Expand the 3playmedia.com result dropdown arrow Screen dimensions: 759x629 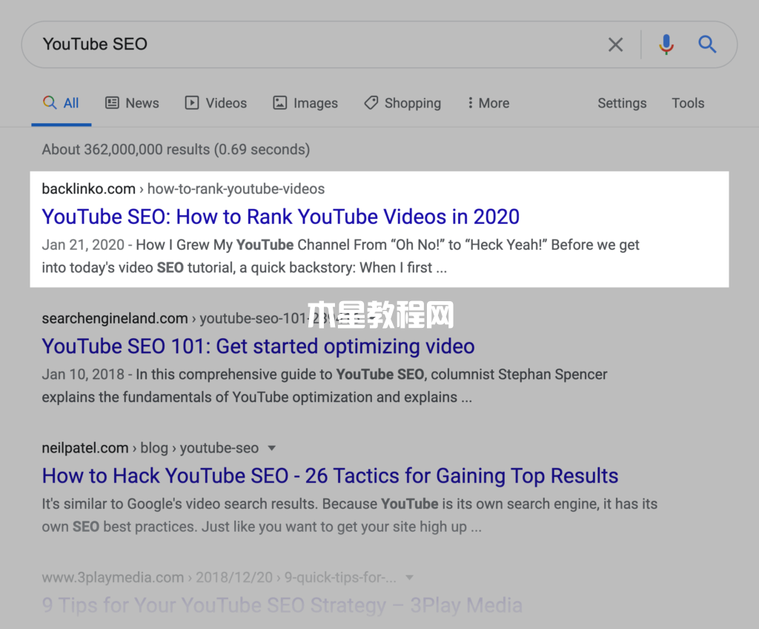pos(409,577)
